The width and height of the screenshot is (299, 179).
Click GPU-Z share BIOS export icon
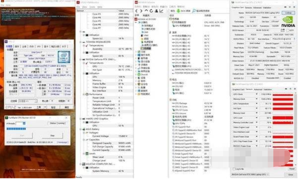283,30
